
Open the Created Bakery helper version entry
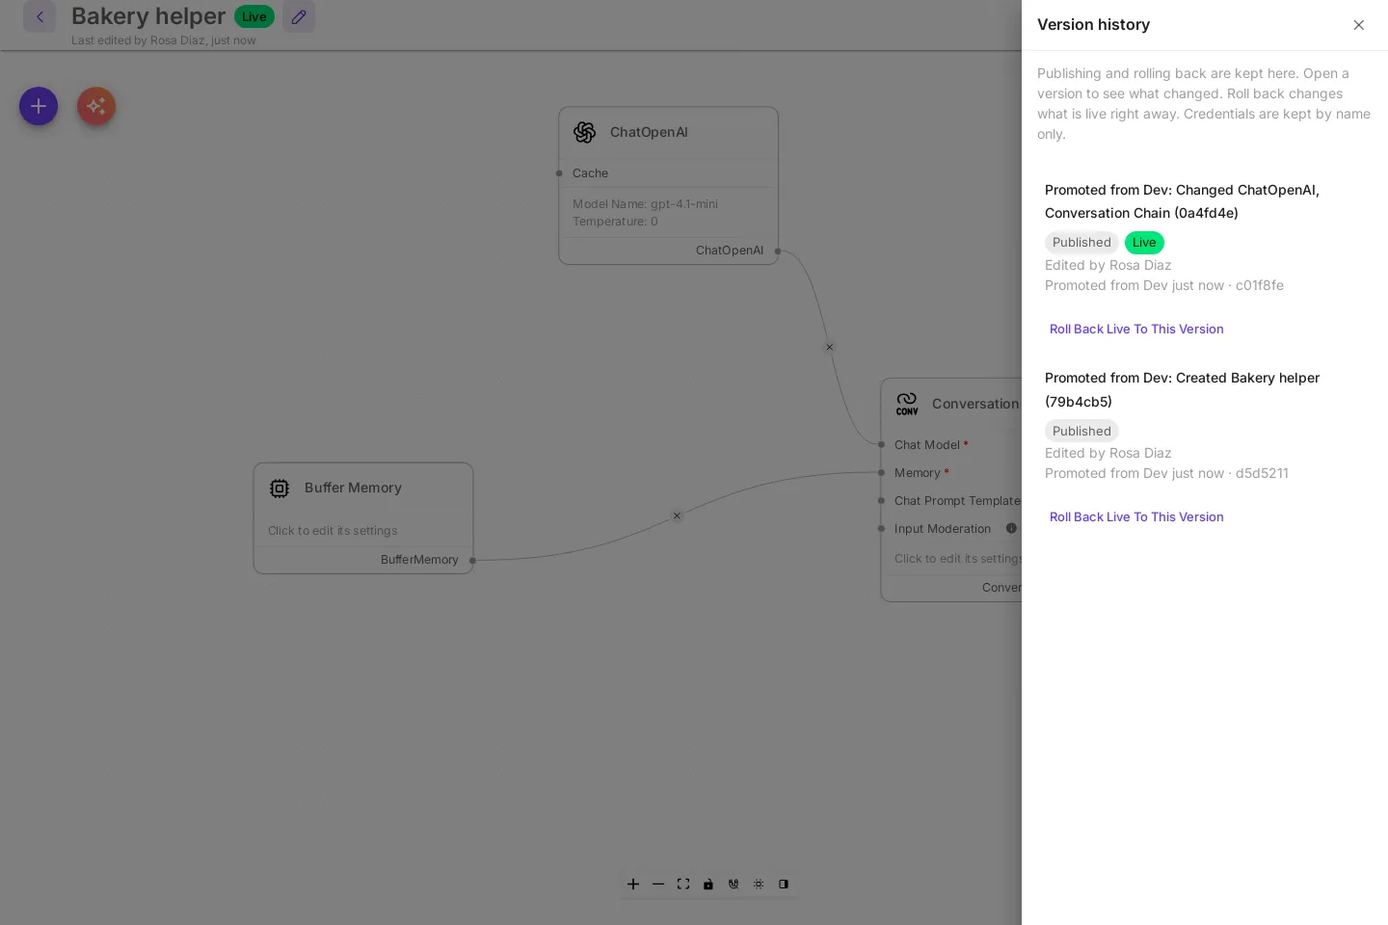pos(1182,389)
